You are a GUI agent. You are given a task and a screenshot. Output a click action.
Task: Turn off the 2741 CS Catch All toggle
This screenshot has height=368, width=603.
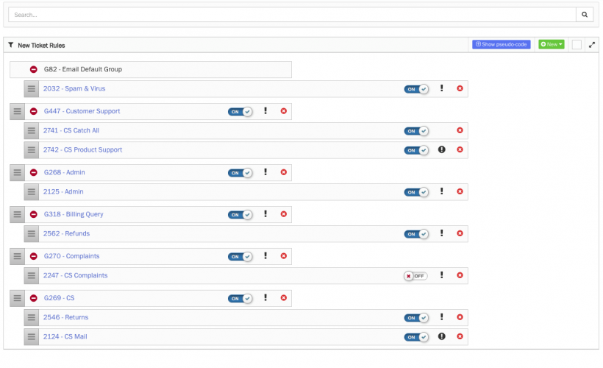(415, 131)
